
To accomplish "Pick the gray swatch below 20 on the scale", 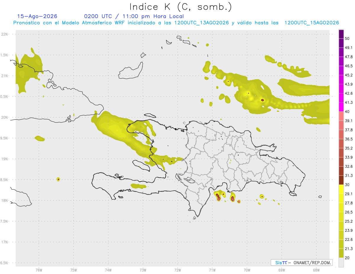I will coord(341,262).
